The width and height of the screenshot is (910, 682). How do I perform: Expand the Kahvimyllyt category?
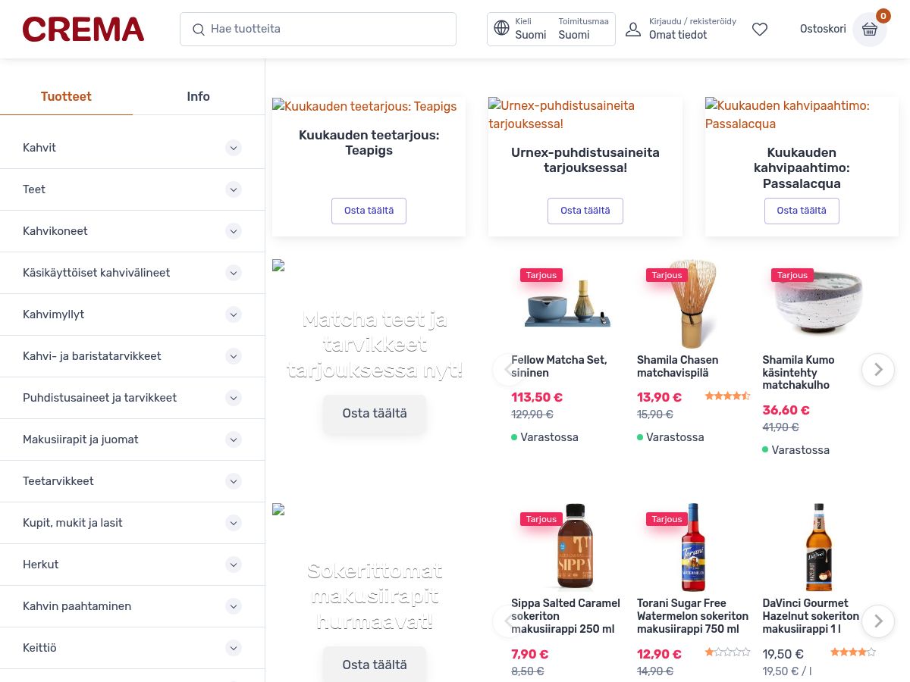(x=234, y=314)
